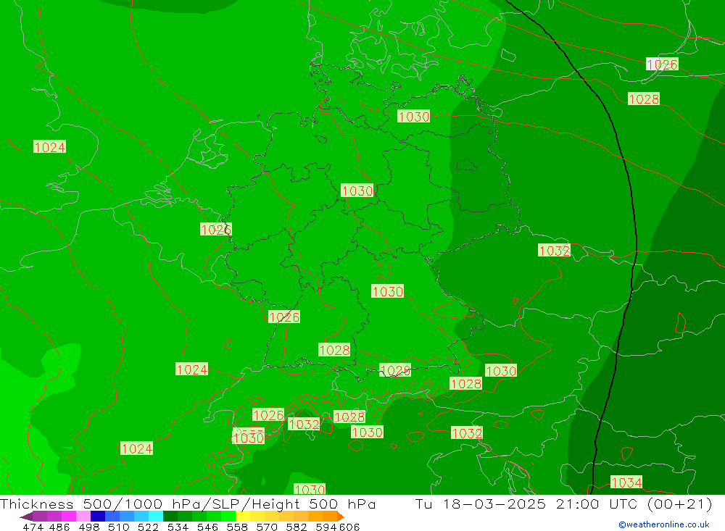Click the 1034 isobar label
The height and width of the screenshot is (531, 725).
point(626,482)
